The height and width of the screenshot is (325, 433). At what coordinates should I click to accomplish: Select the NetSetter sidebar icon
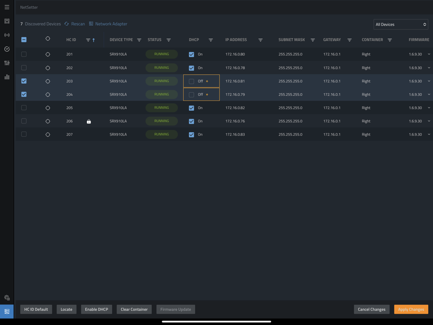tap(7, 312)
